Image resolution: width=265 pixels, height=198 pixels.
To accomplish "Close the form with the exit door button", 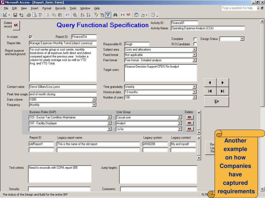I will coord(217,102).
